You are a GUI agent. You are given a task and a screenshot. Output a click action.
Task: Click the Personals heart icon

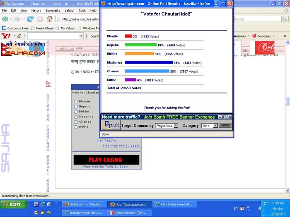pos(254,36)
